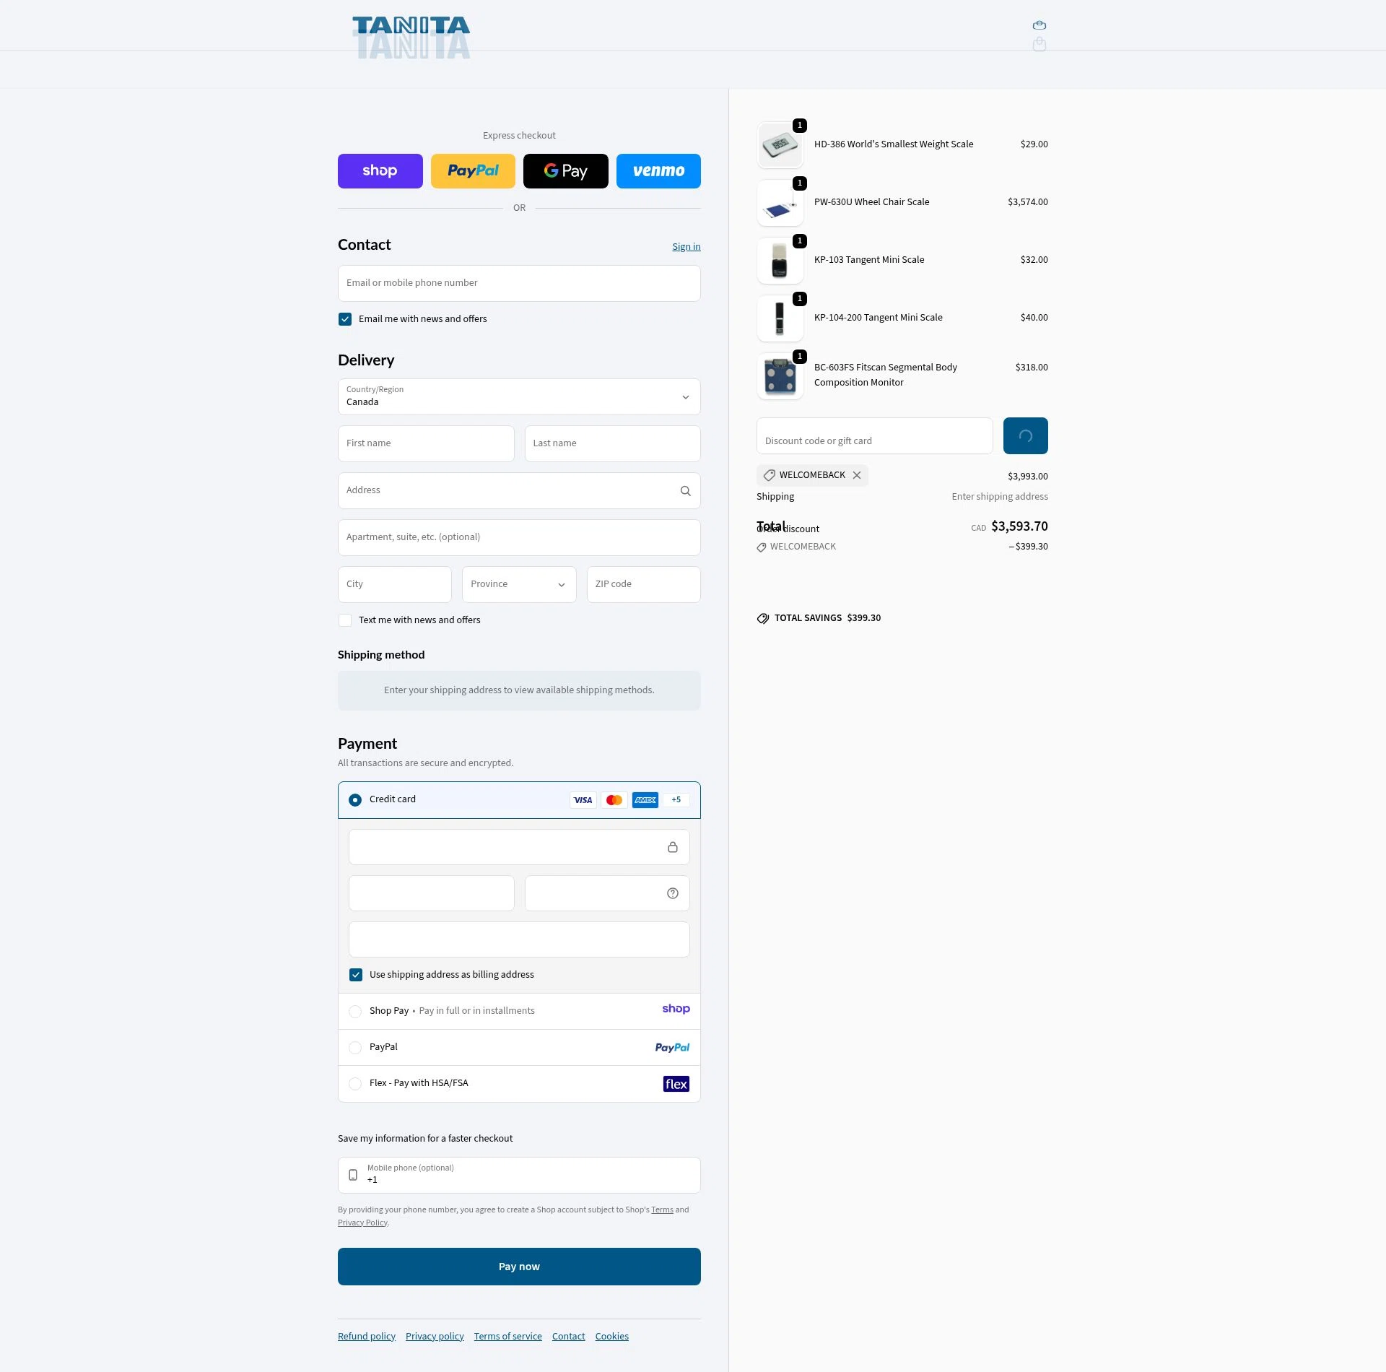This screenshot has height=1372, width=1386.
Task: Check out with Shop Pay express button
Action: [x=380, y=170]
